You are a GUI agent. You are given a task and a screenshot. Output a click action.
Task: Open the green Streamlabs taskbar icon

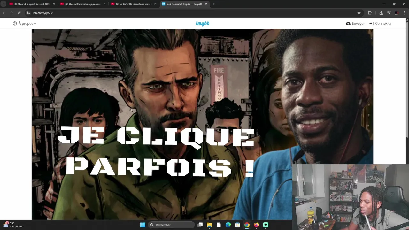[x=266, y=225]
